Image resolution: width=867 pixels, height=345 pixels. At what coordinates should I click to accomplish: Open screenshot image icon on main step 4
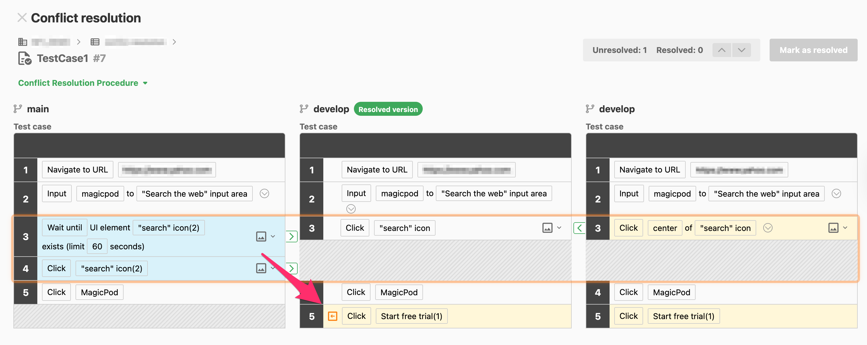[261, 268]
